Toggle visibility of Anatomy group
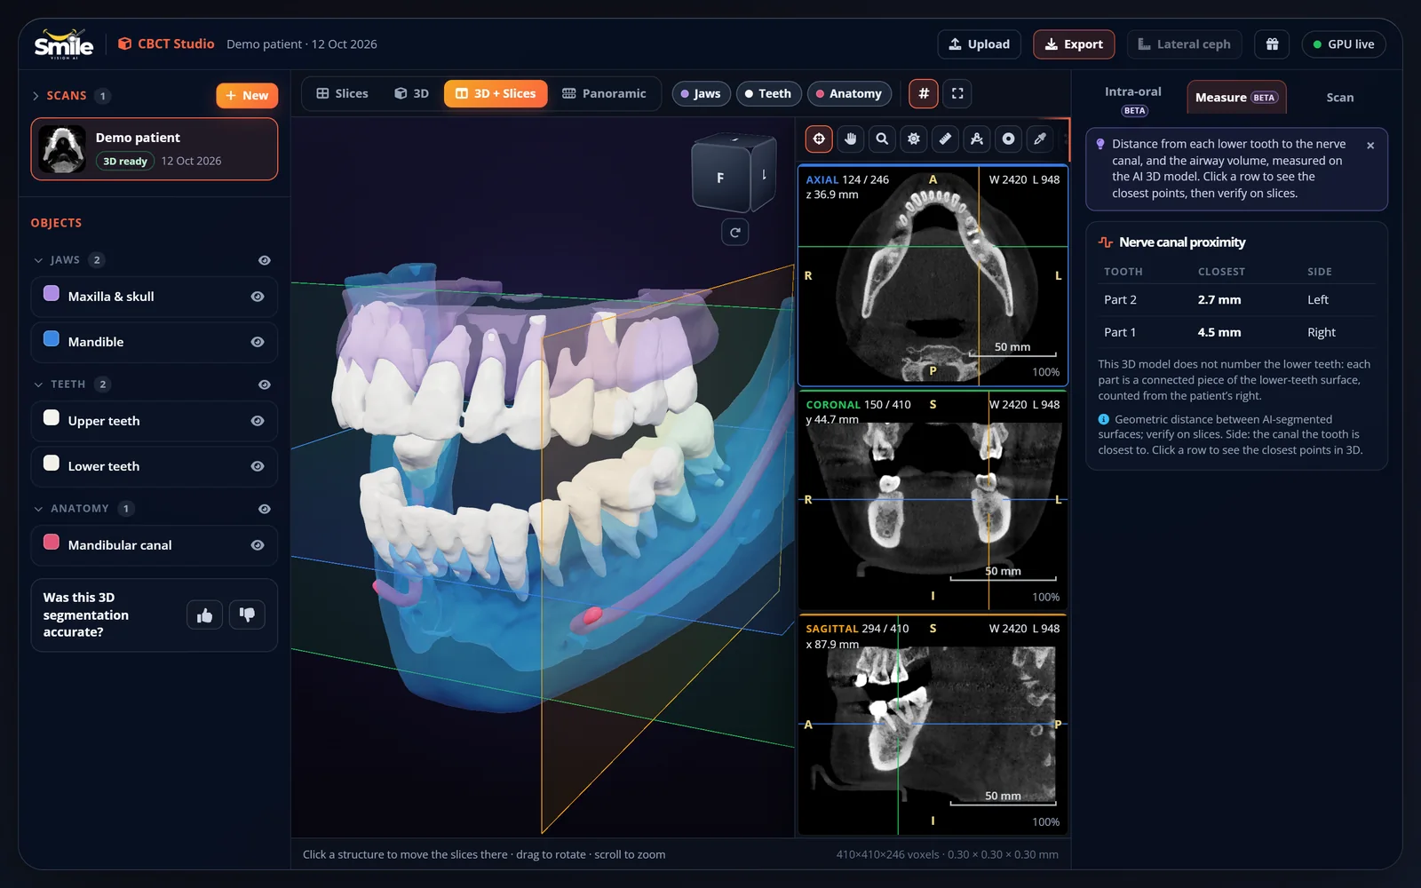The width and height of the screenshot is (1421, 888). click(264, 509)
